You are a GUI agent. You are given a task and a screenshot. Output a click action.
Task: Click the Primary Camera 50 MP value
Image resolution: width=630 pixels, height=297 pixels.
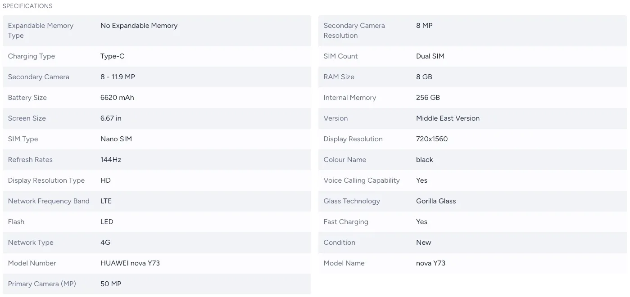pyautogui.click(x=111, y=284)
